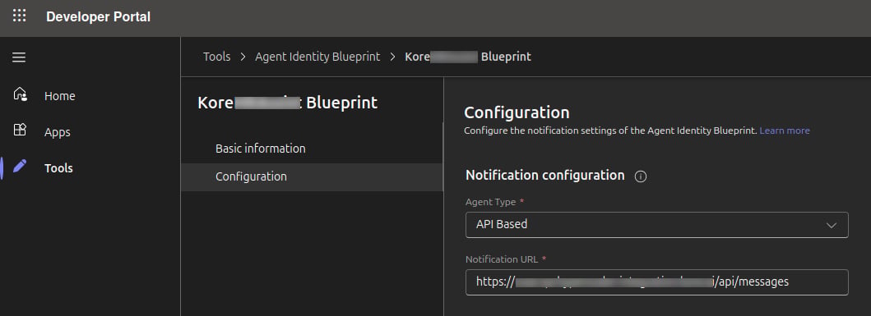Click the Apps icon in sidebar
This screenshot has width=871, height=316.
(20, 131)
